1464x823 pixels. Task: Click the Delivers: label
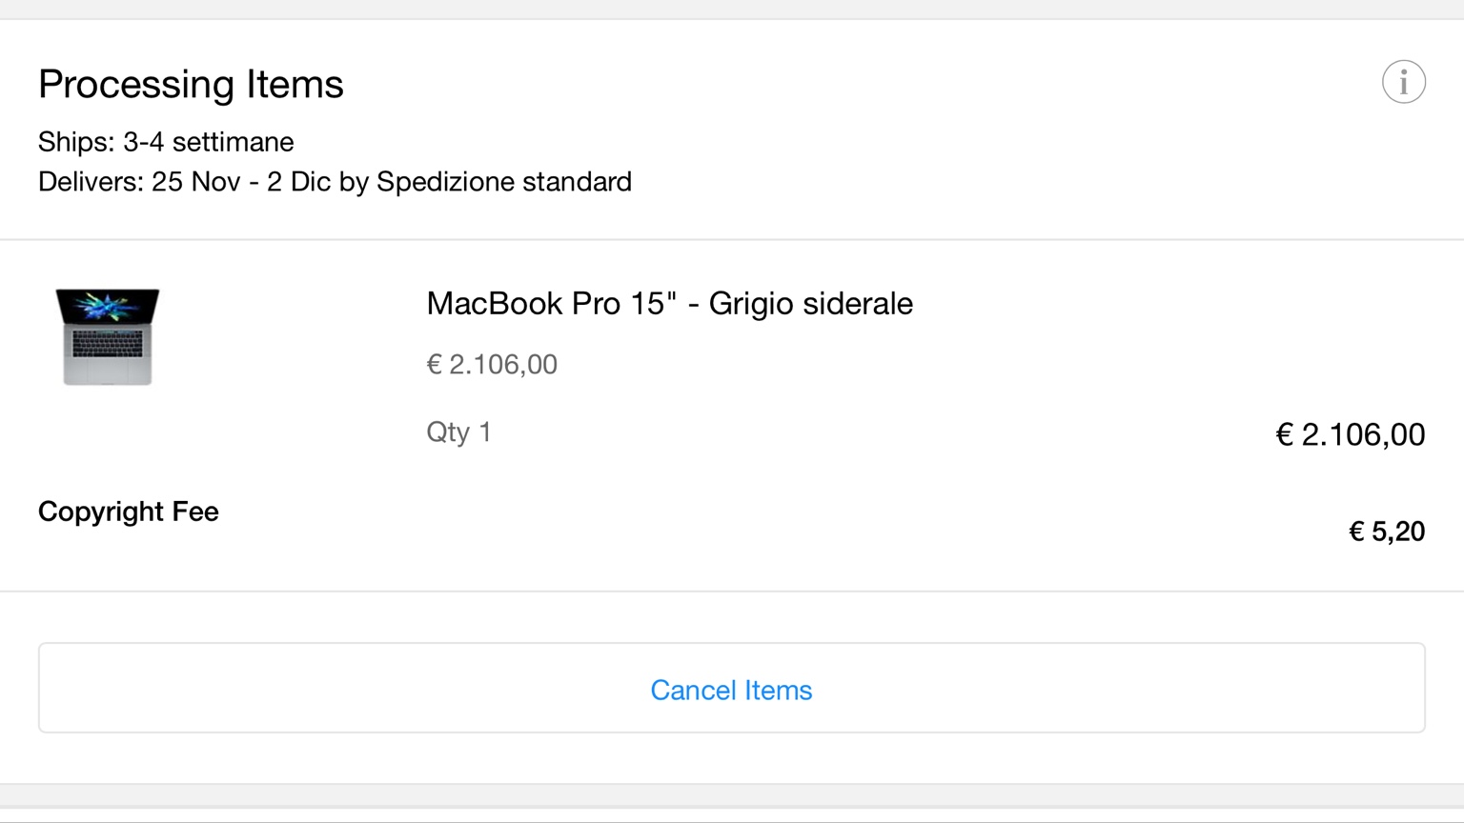click(x=91, y=182)
